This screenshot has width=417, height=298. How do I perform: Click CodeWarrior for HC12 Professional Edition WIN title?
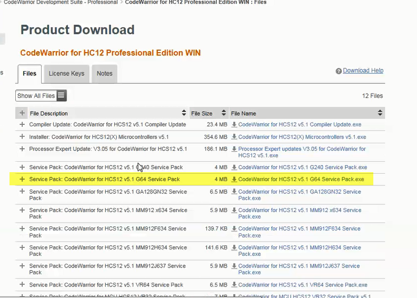click(x=111, y=53)
